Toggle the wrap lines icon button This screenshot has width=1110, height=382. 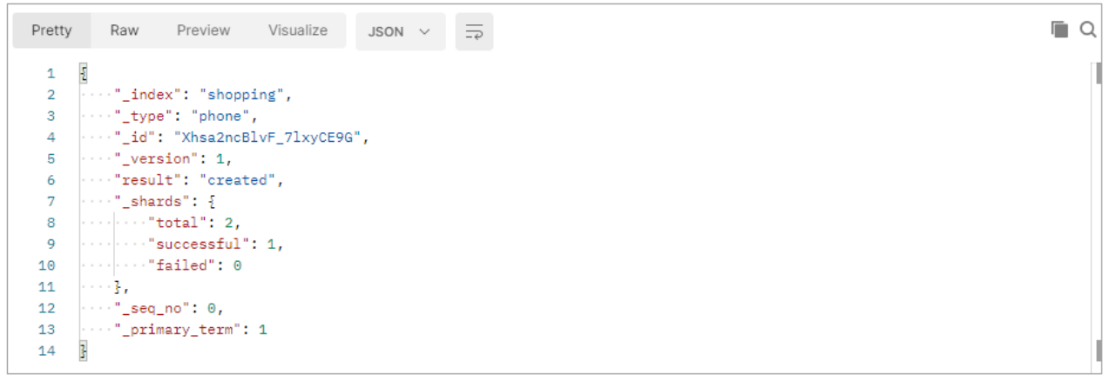coord(474,31)
